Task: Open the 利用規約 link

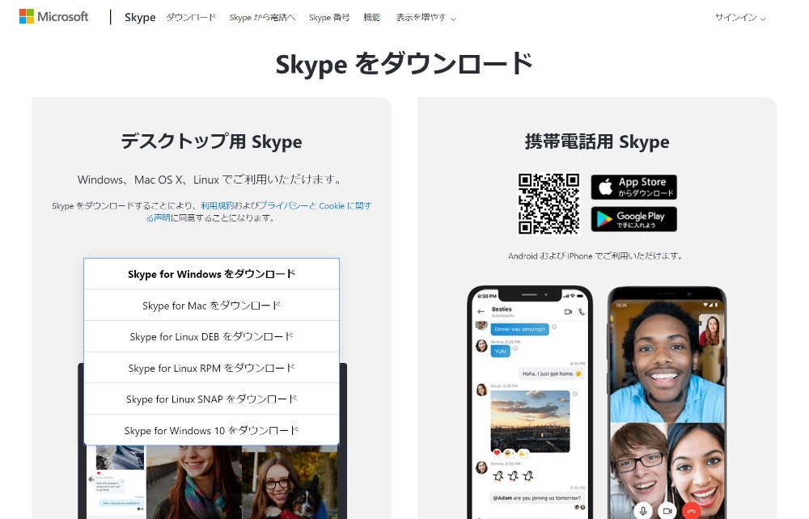Action: click(217, 205)
